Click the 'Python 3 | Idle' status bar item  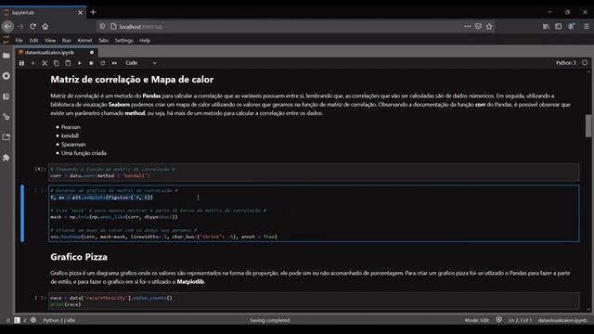tap(59, 320)
